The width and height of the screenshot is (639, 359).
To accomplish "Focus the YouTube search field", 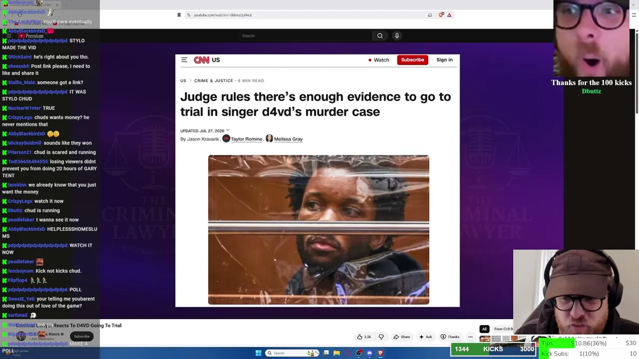I will pos(305,36).
